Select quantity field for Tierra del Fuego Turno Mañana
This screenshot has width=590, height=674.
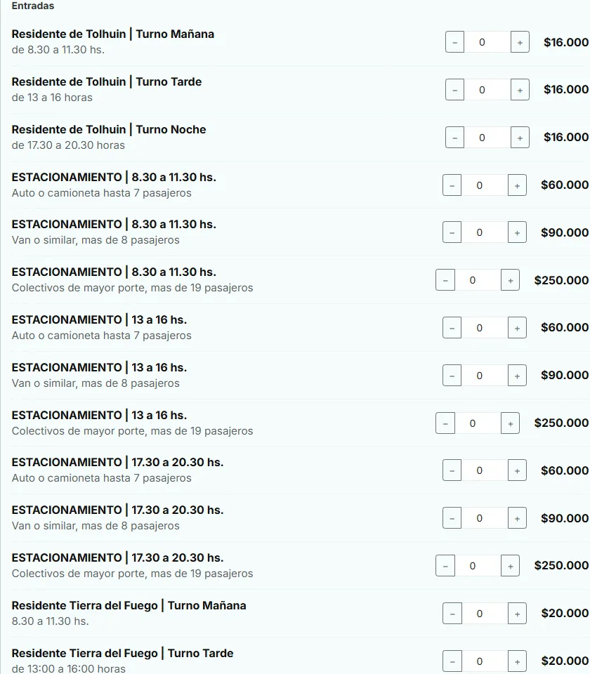tap(480, 614)
